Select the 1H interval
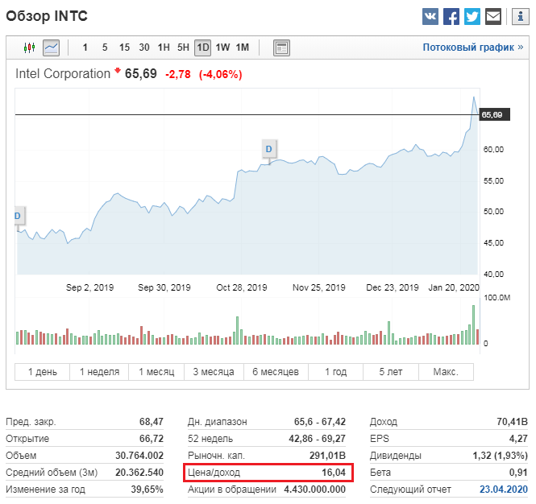536x504 pixels. [x=164, y=48]
